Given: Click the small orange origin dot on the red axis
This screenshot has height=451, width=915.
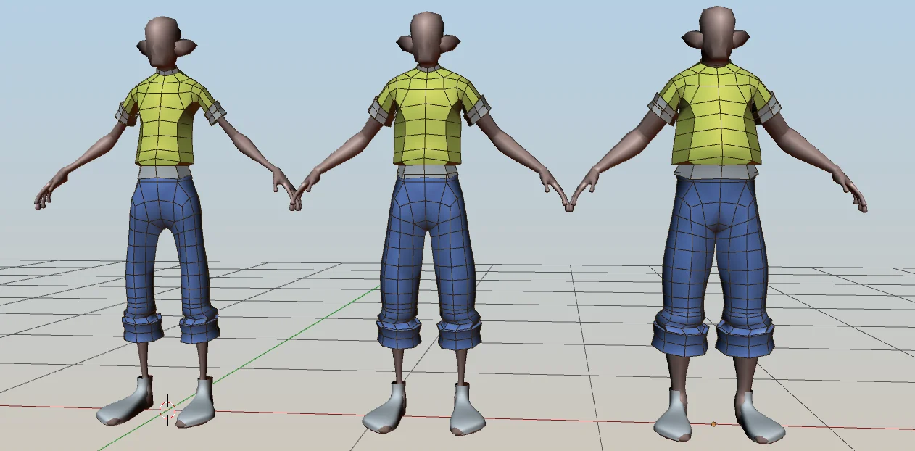Looking at the screenshot, I should (713, 423).
